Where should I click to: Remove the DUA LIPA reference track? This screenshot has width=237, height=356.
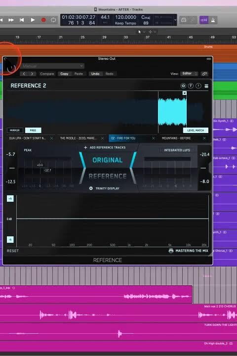[x=51, y=138]
